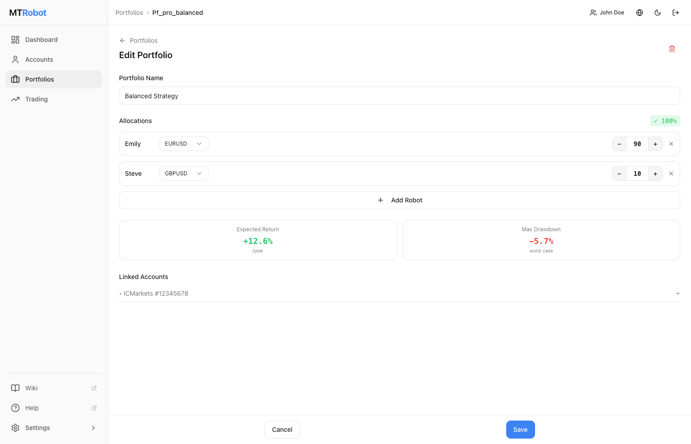
Task: Open the language globe icon
Action: click(x=640, y=12)
